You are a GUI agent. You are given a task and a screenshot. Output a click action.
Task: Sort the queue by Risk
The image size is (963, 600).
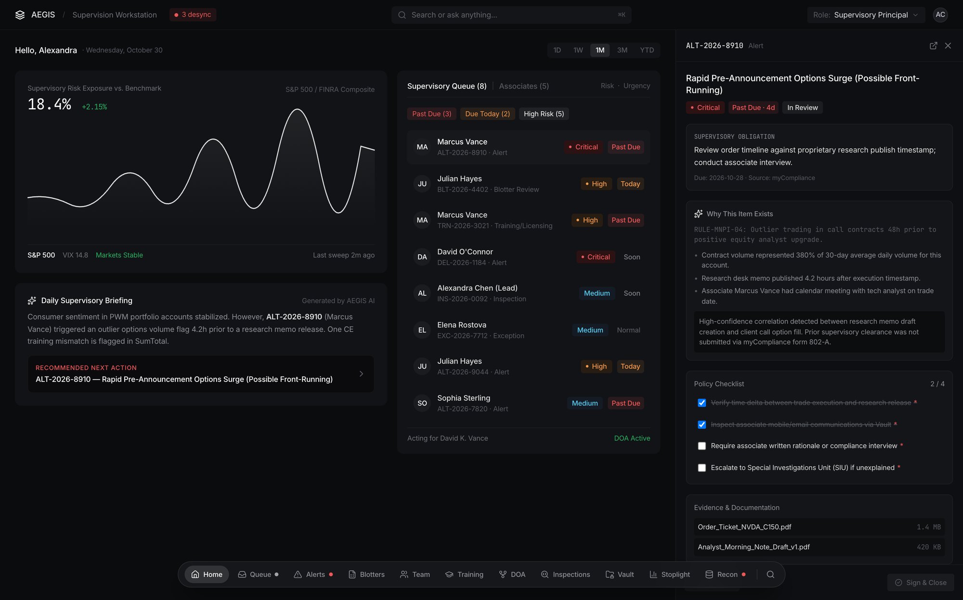click(607, 86)
